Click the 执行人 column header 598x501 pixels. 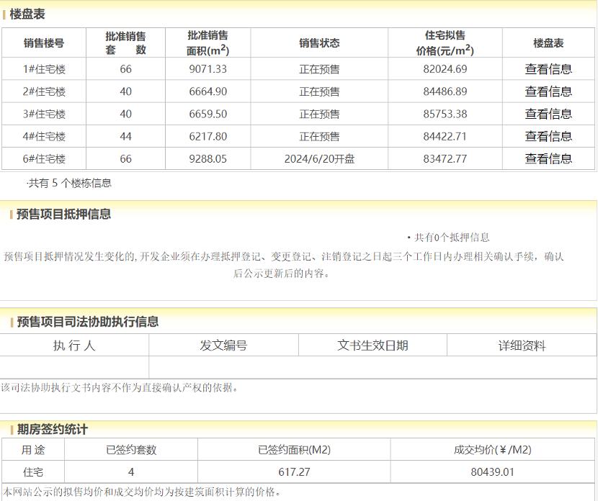pyautogui.click(x=74, y=346)
